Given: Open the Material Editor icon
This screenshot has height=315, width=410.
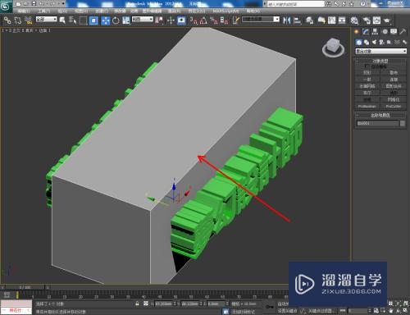Looking at the screenshot, I should click(354, 21).
